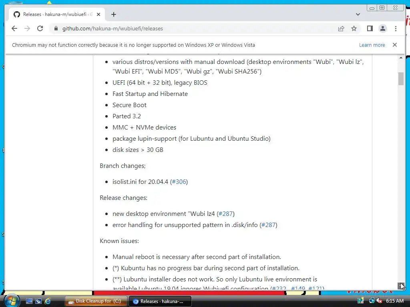Bookmark this page with the star icon
Viewport: 410px width, 307px height.
[354, 28]
